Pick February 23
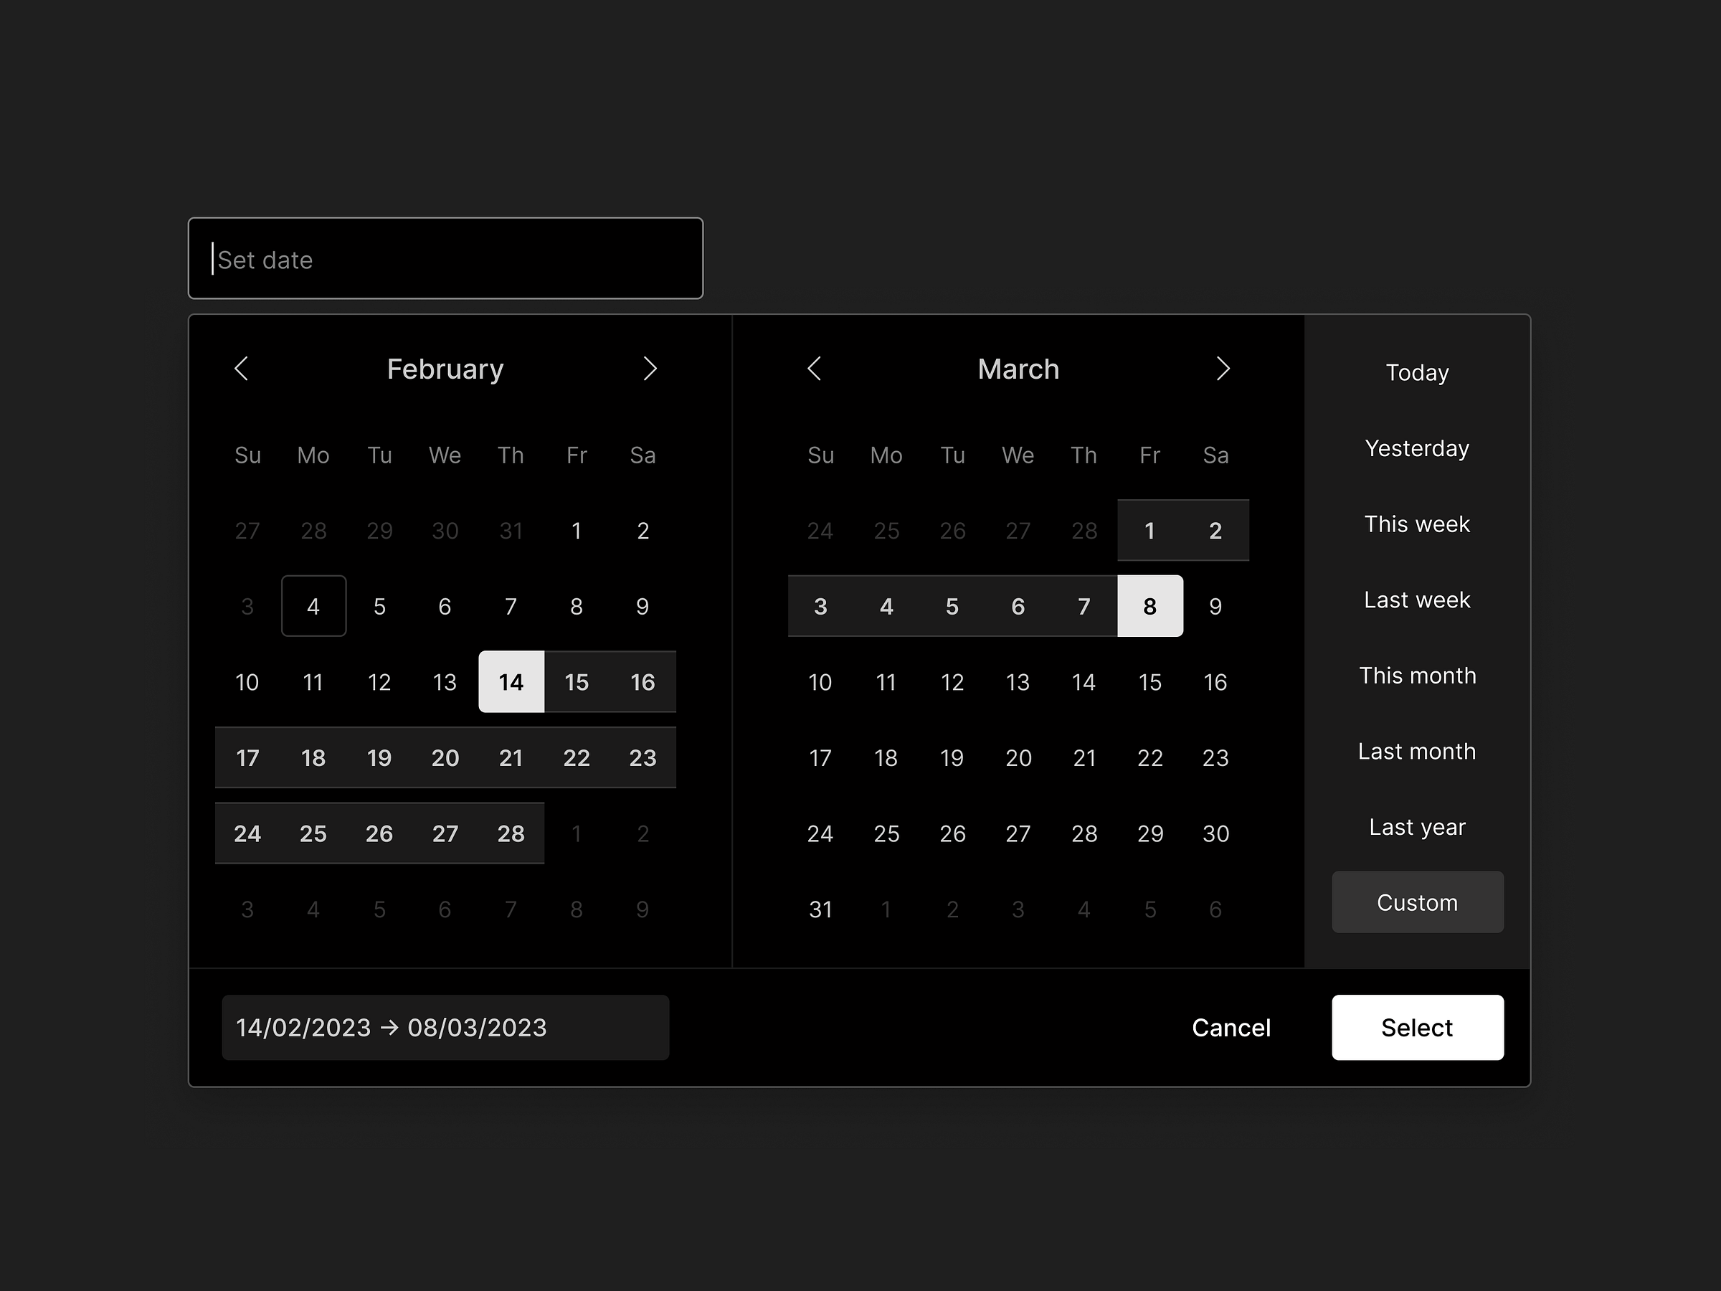This screenshot has height=1291, width=1721. point(643,758)
